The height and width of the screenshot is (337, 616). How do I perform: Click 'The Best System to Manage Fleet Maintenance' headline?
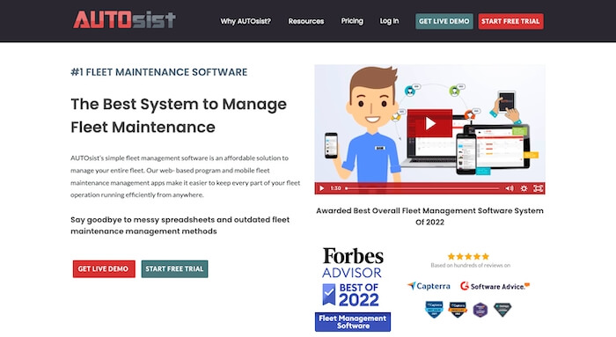pyautogui.click(x=179, y=115)
